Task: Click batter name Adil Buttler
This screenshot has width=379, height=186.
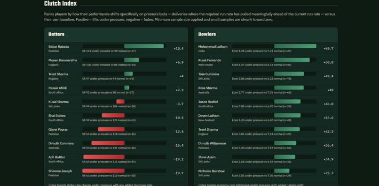Action: tap(56, 157)
